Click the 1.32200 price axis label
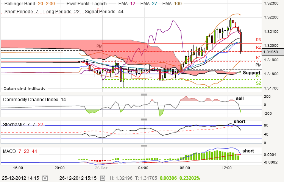Image resolution: width=284 pixels, height=182 pixels. (271, 17)
